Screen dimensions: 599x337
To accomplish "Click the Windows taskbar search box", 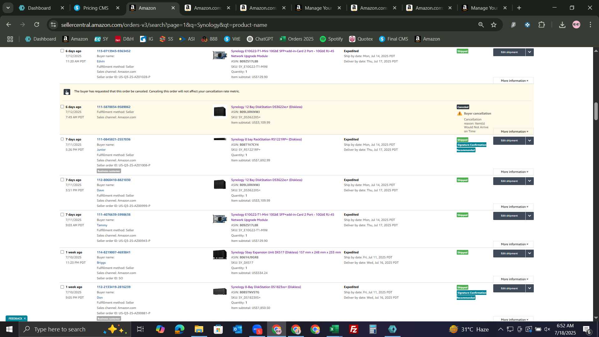I will (x=75, y=329).
